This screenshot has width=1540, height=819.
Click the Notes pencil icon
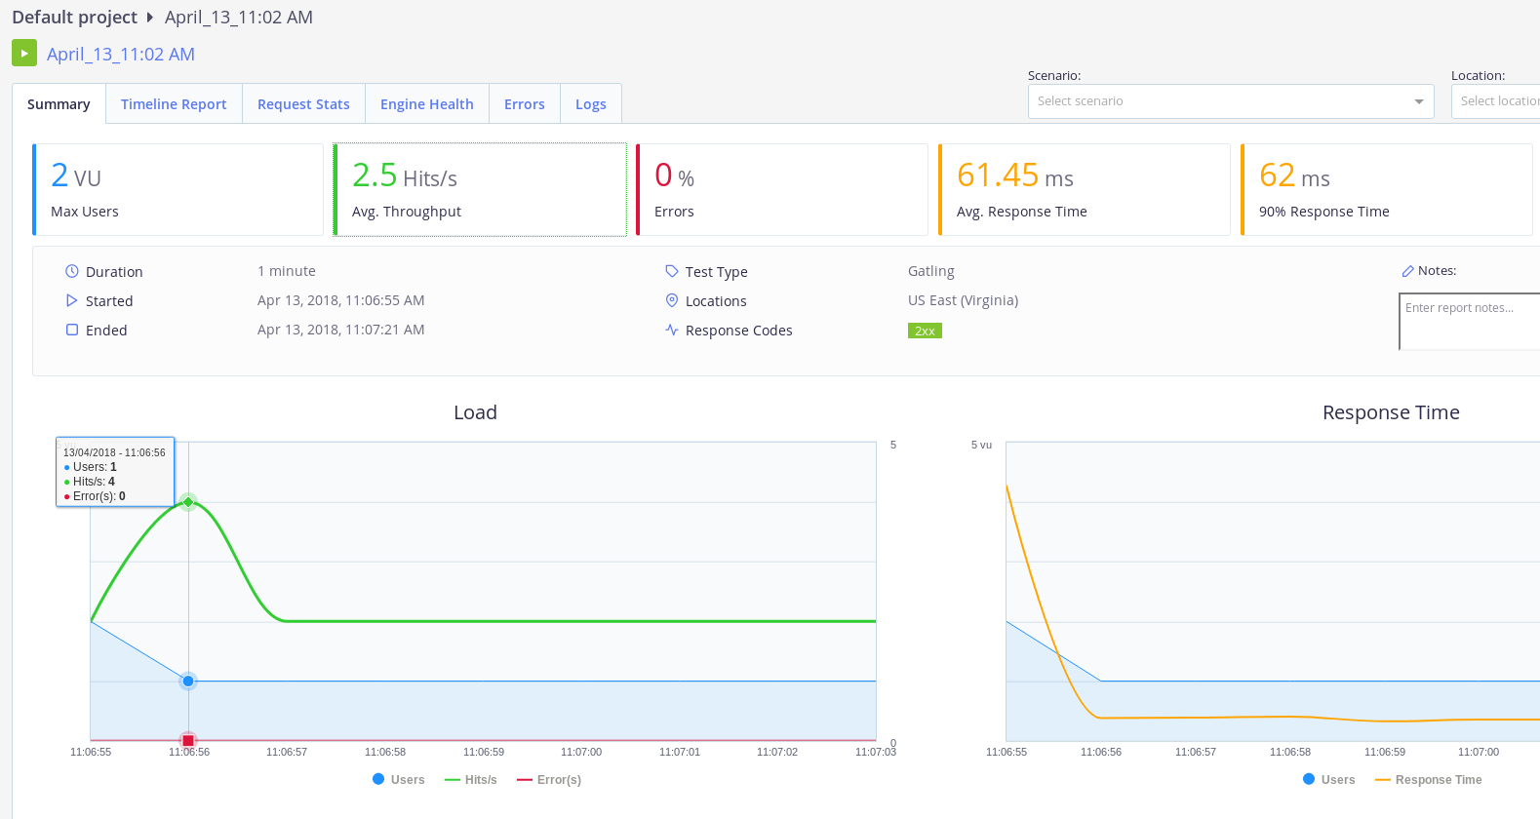(x=1407, y=271)
